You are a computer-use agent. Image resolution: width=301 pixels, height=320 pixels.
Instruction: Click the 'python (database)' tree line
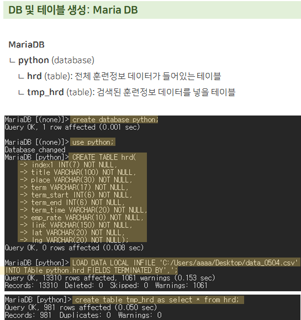click(52, 60)
